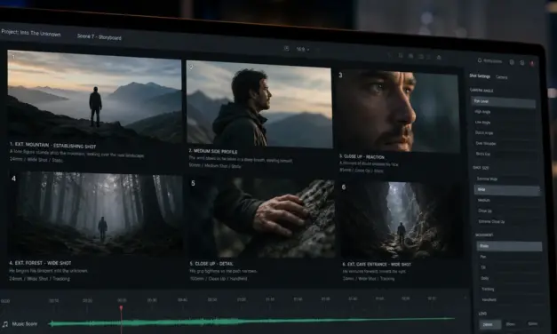Select storyboard frame 1 mountain establishing shot
Image resolution: width=557 pixels, height=334 pixels.
94,96
